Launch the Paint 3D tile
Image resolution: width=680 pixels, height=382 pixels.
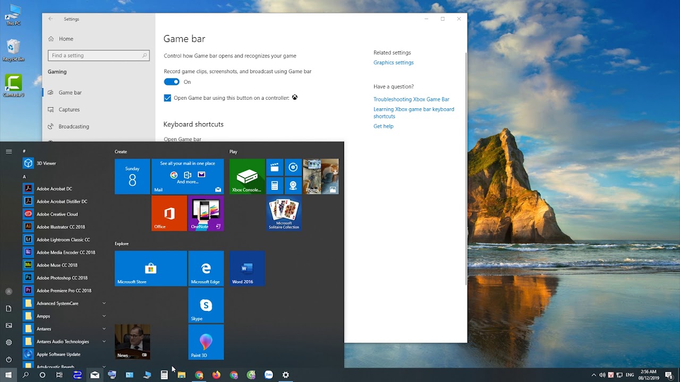(x=206, y=342)
